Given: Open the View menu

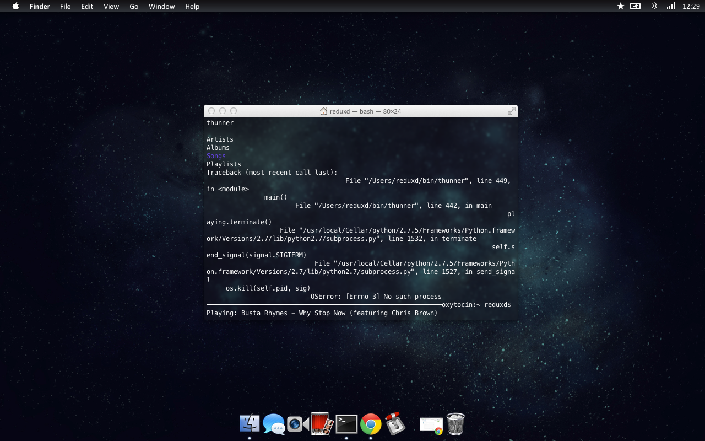Looking at the screenshot, I should click(x=111, y=6).
